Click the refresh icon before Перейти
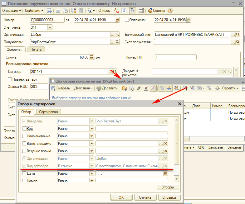Screen dimensions: 245x204 coord(218,88)
